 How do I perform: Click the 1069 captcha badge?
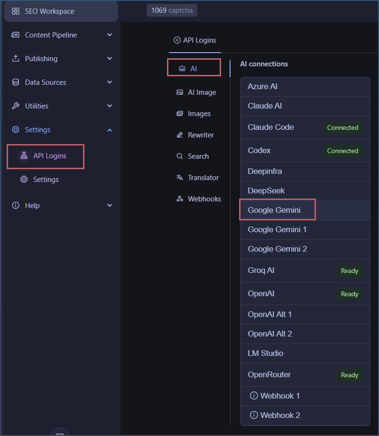(x=172, y=10)
